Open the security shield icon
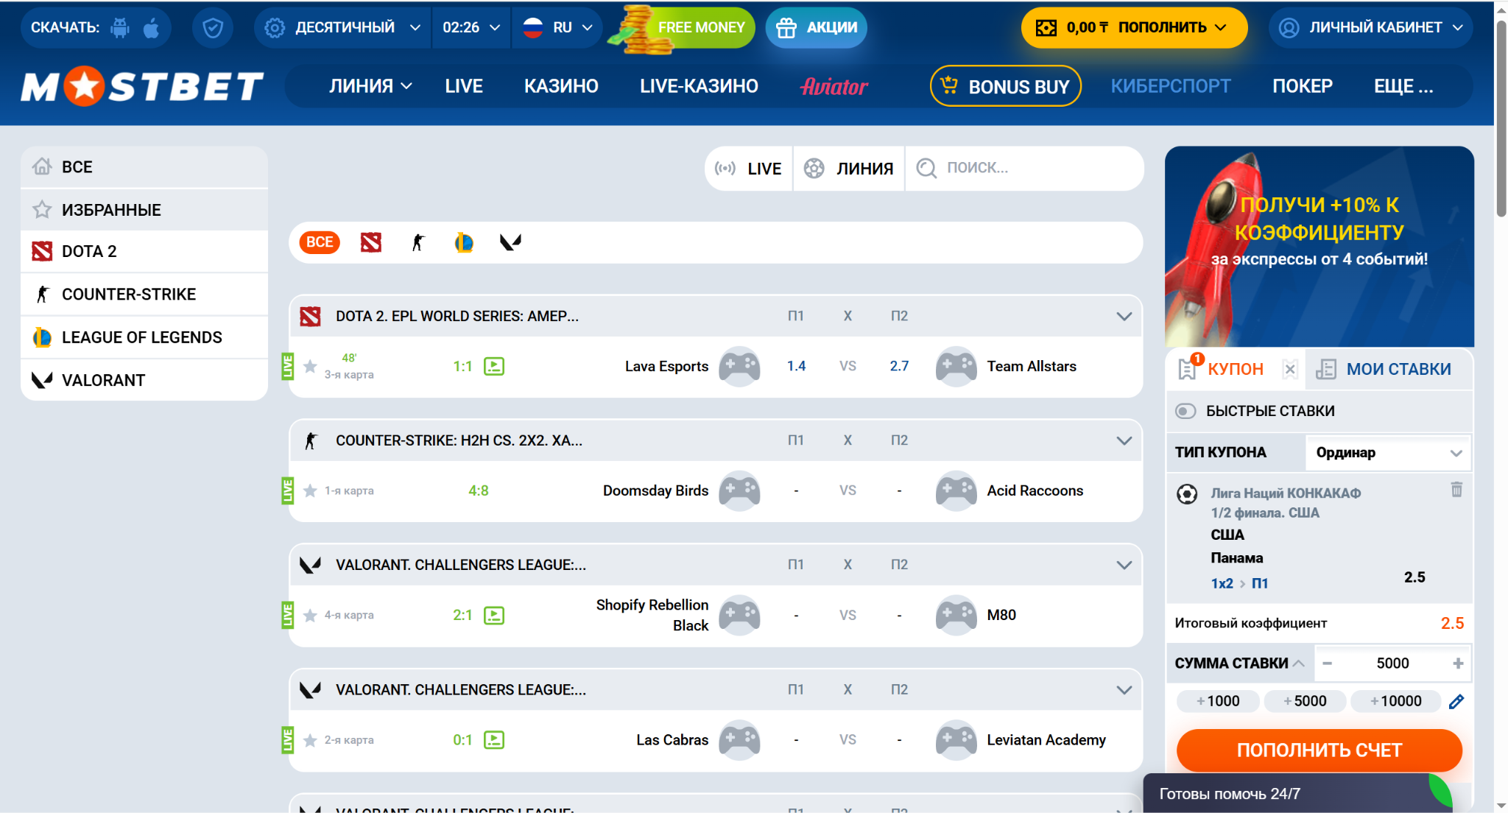Image resolution: width=1508 pixels, height=813 pixels. (213, 28)
